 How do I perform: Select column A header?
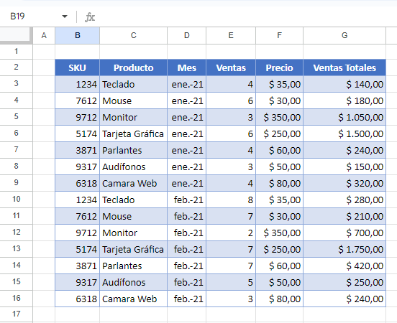44,35
